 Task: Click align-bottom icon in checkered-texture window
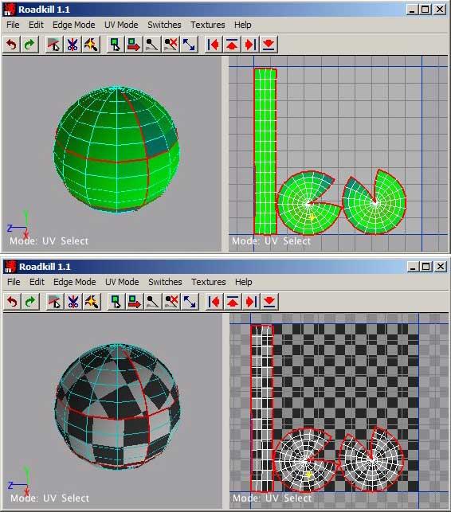pos(269,302)
